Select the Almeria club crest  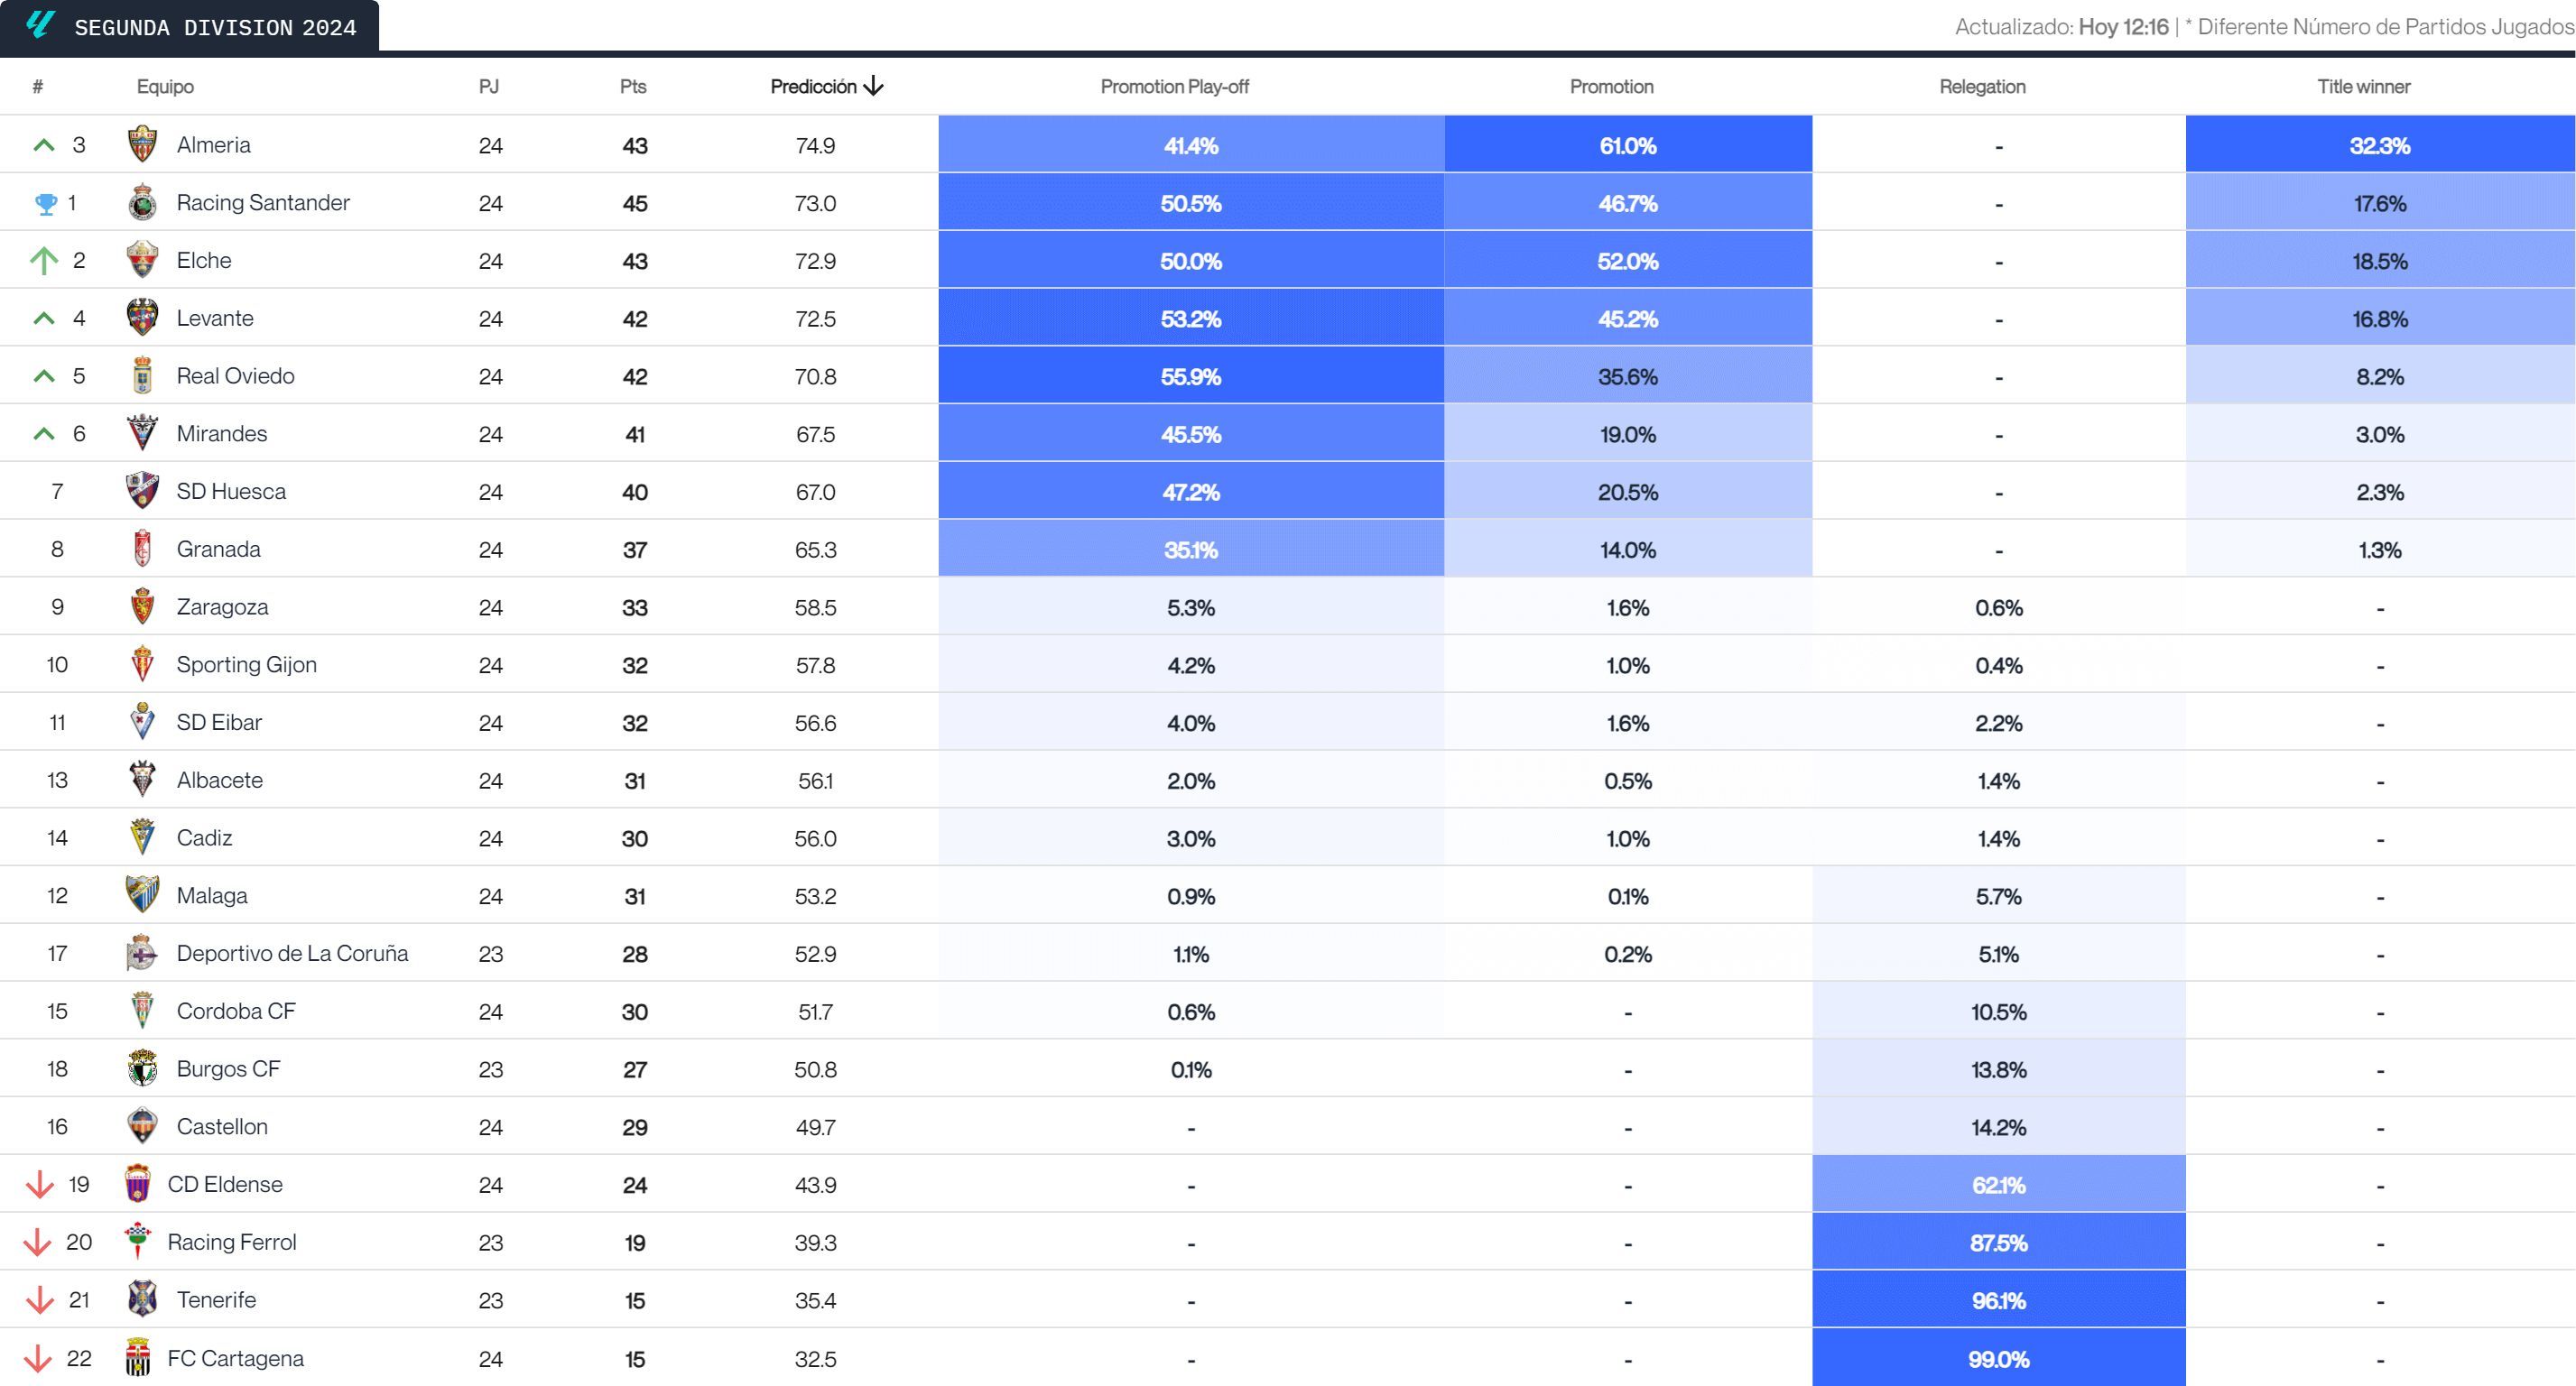point(143,144)
